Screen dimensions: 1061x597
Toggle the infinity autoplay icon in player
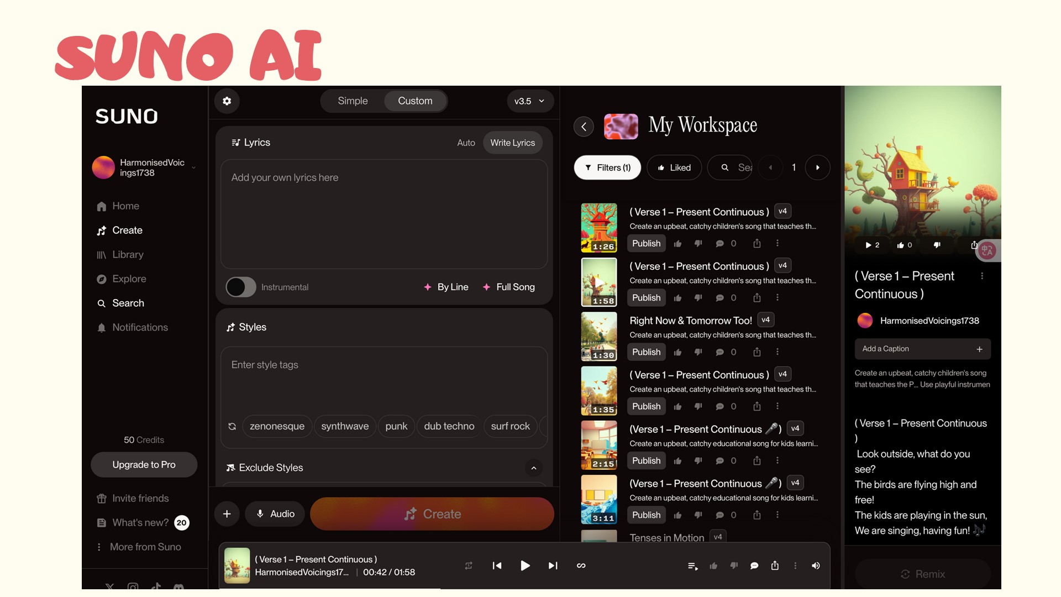[581, 565]
